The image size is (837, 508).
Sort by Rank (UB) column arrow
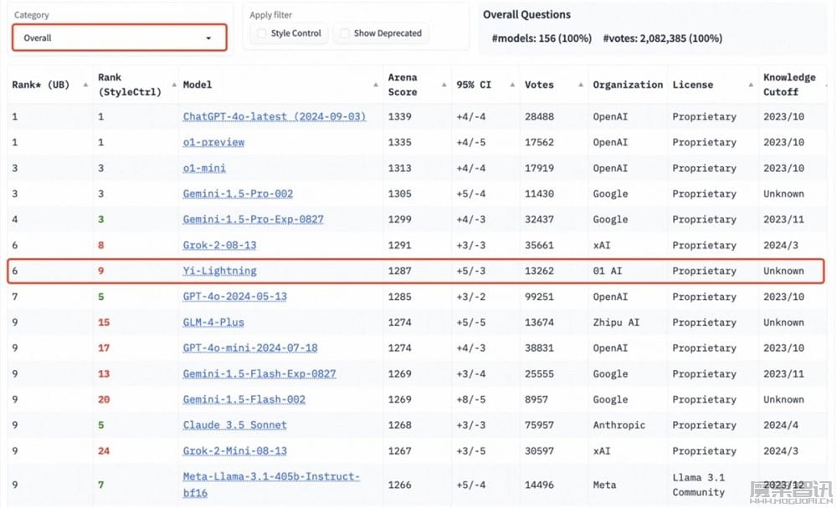click(85, 84)
